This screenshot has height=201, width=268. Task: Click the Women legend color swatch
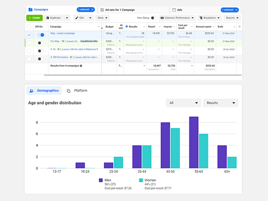click(141, 180)
